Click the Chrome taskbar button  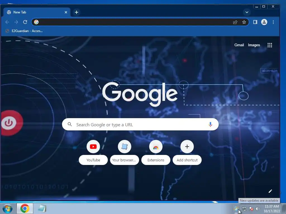(25, 208)
